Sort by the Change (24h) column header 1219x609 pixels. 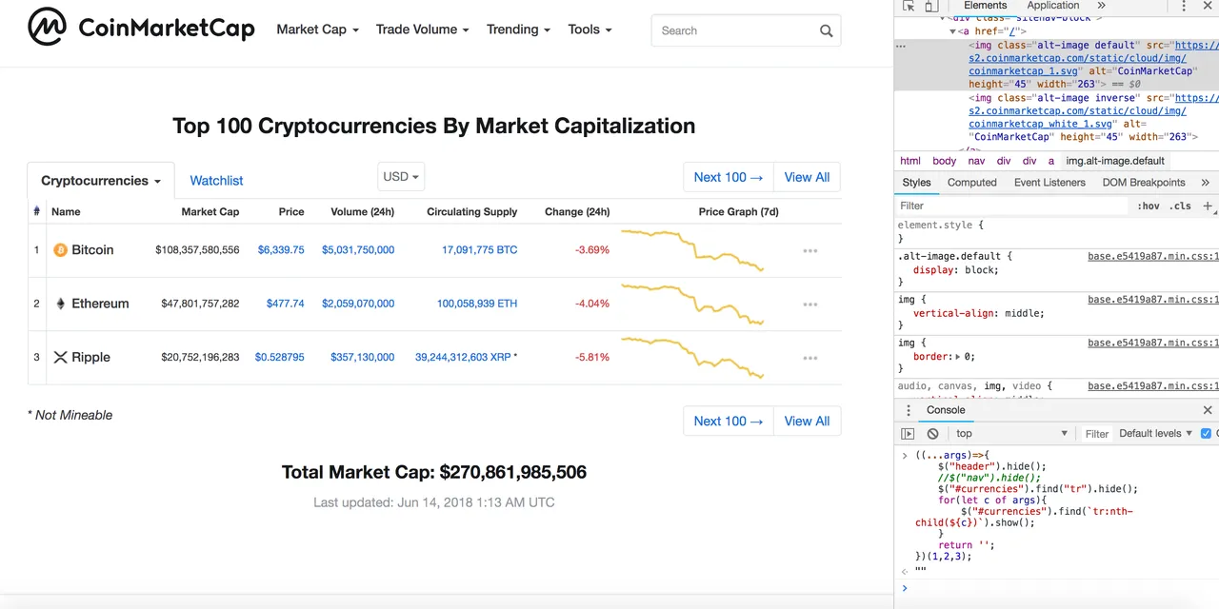(577, 212)
